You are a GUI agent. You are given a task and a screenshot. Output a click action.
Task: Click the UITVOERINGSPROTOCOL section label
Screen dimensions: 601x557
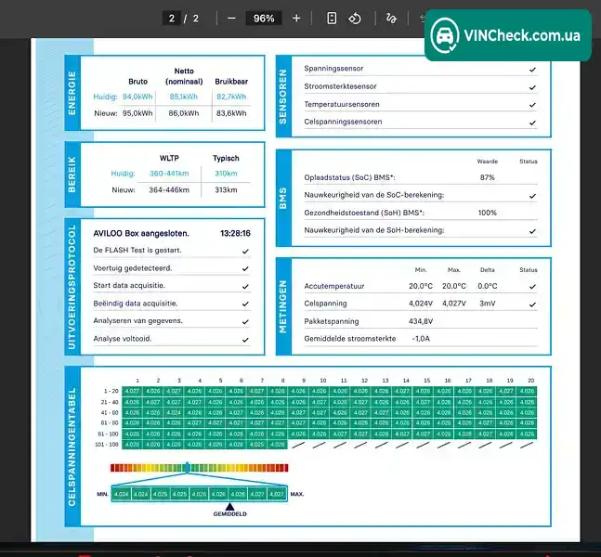click(72, 287)
